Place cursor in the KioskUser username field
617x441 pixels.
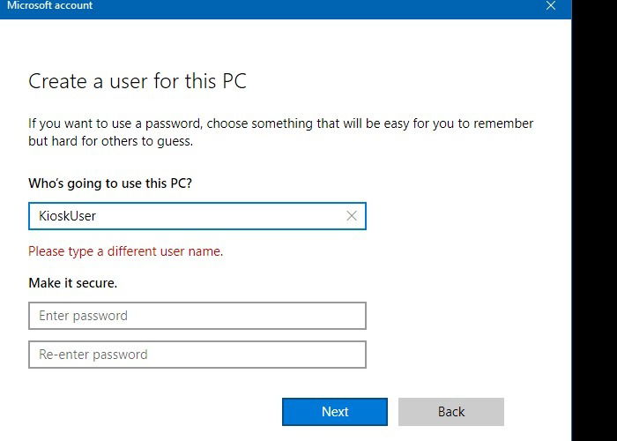coord(197,216)
